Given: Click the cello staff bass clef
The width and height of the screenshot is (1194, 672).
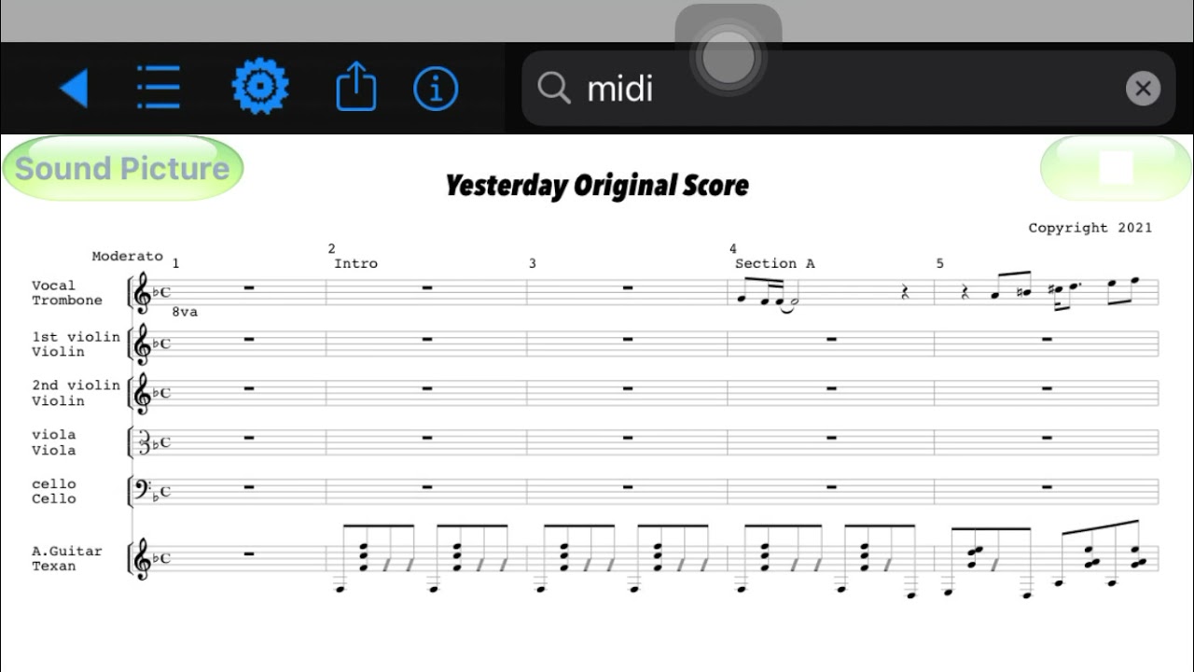Looking at the screenshot, I should tap(143, 488).
